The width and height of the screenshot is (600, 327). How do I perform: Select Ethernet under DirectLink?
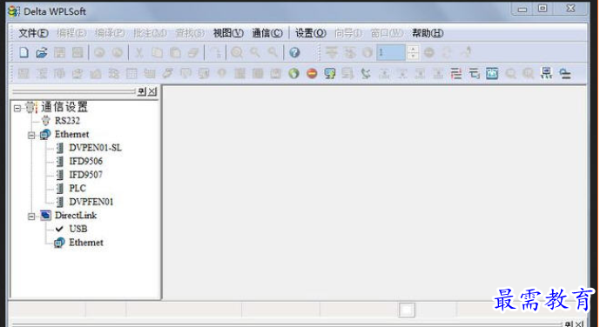coord(86,243)
